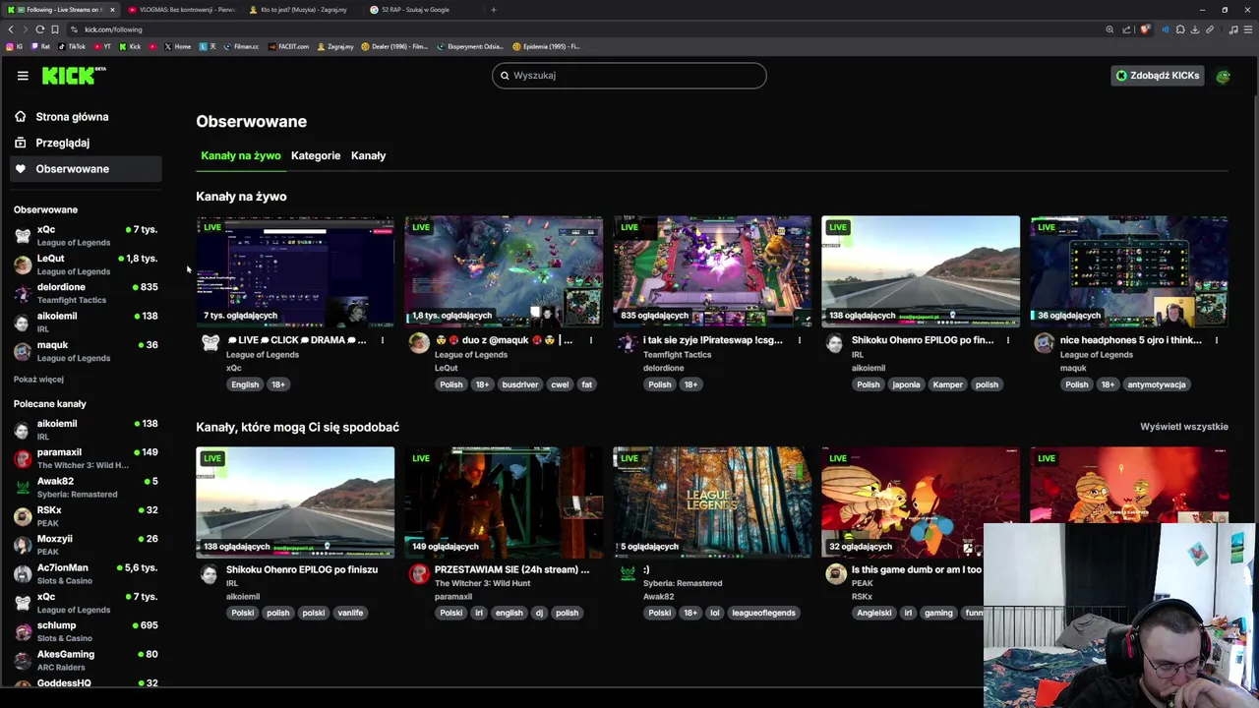This screenshot has height=708, width=1259.
Task: Click the green KICK logo
Action: [x=73, y=76]
